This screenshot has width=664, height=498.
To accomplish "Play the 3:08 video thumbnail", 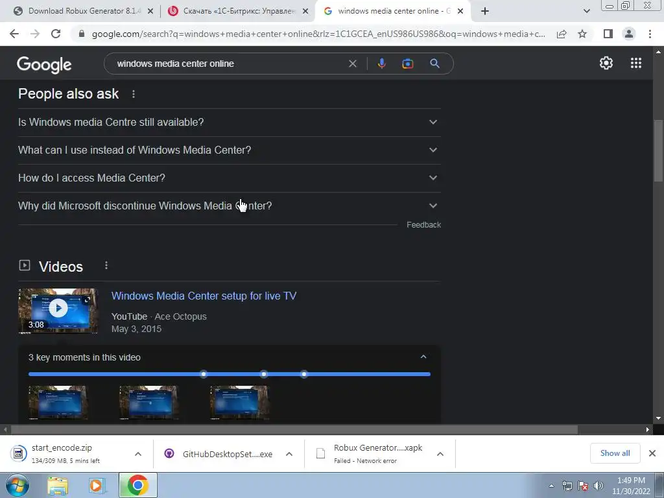I will [x=58, y=311].
